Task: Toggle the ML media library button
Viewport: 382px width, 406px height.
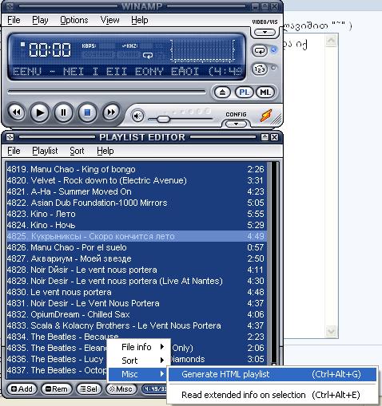Action: point(265,93)
